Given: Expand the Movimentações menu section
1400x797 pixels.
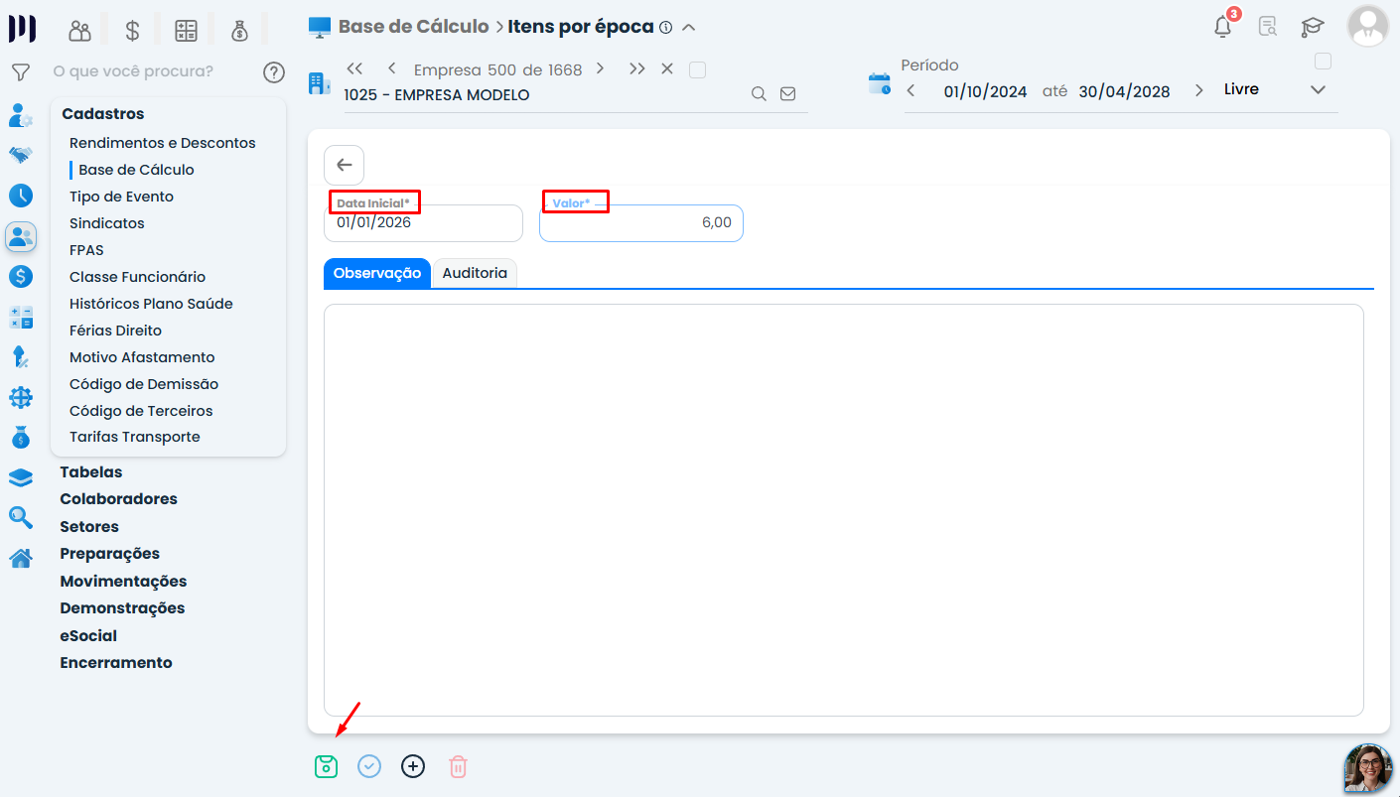Looking at the screenshot, I should click(x=123, y=582).
